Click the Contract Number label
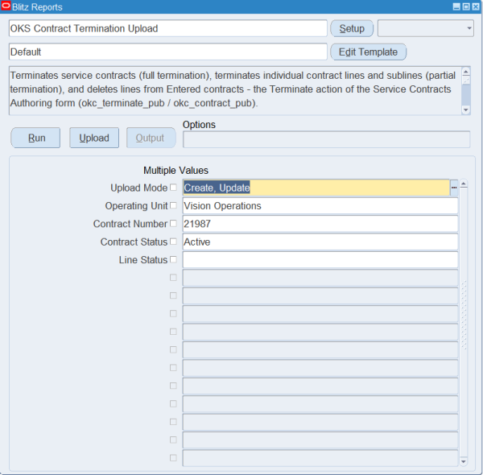The width and height of the screenshot is (483, 475). tap(130, 224)
